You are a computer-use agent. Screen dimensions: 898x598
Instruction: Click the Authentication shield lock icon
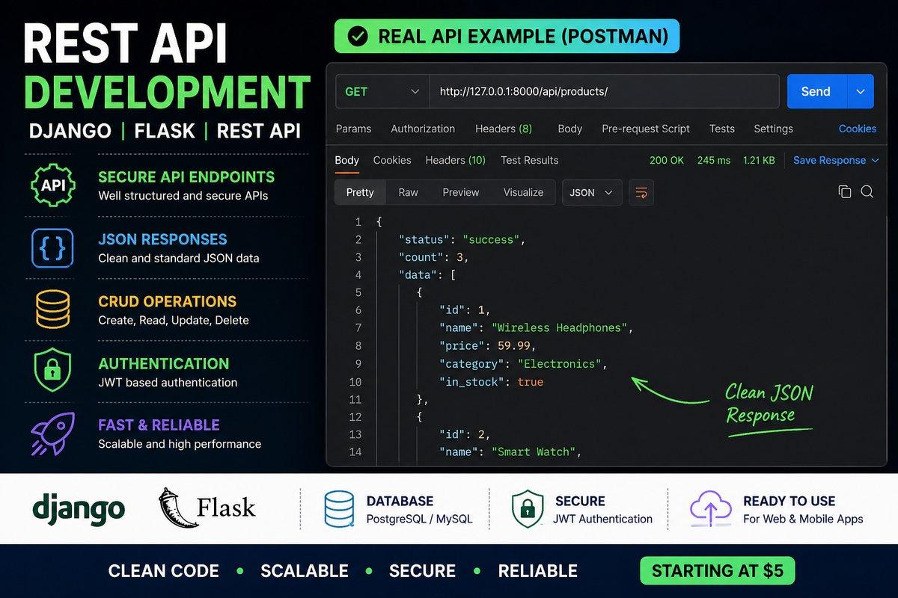pyautogui.click(x=52, y=372)
